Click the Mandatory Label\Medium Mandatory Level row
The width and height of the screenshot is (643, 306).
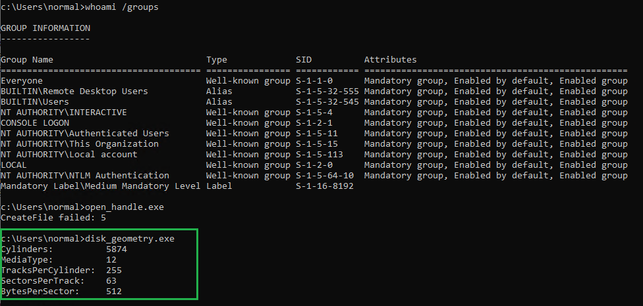click(100, 186)
